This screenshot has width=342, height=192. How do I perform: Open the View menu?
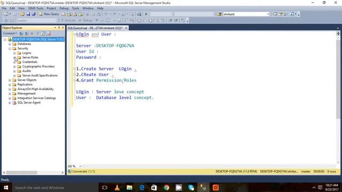tap(21, 9)
